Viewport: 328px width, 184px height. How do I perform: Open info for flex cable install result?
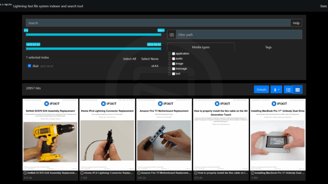pos(196,173)
